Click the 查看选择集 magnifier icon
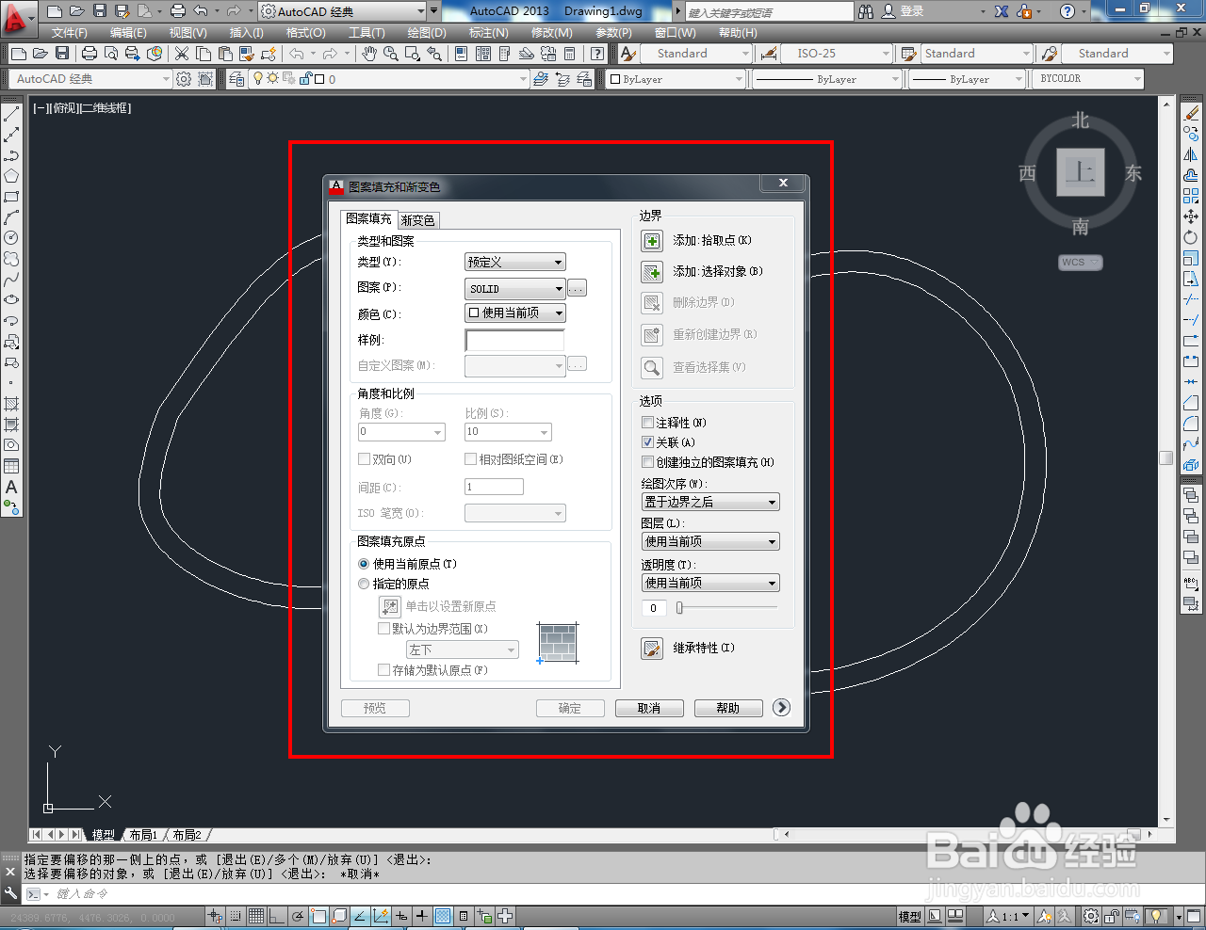The image size is (1206, 930). click(651, 367)
